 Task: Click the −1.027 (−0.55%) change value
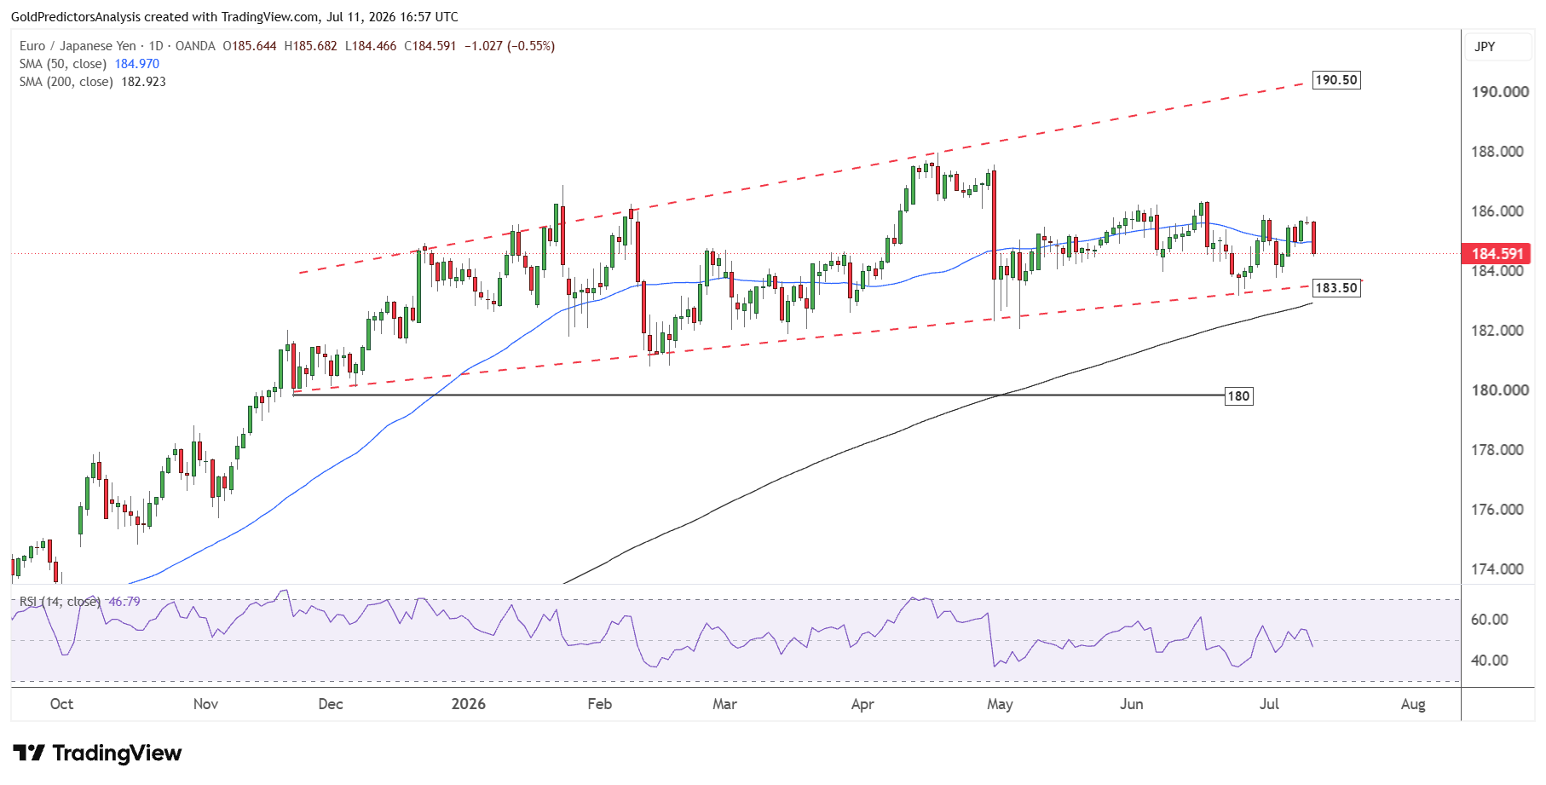[x=510, y=46]
